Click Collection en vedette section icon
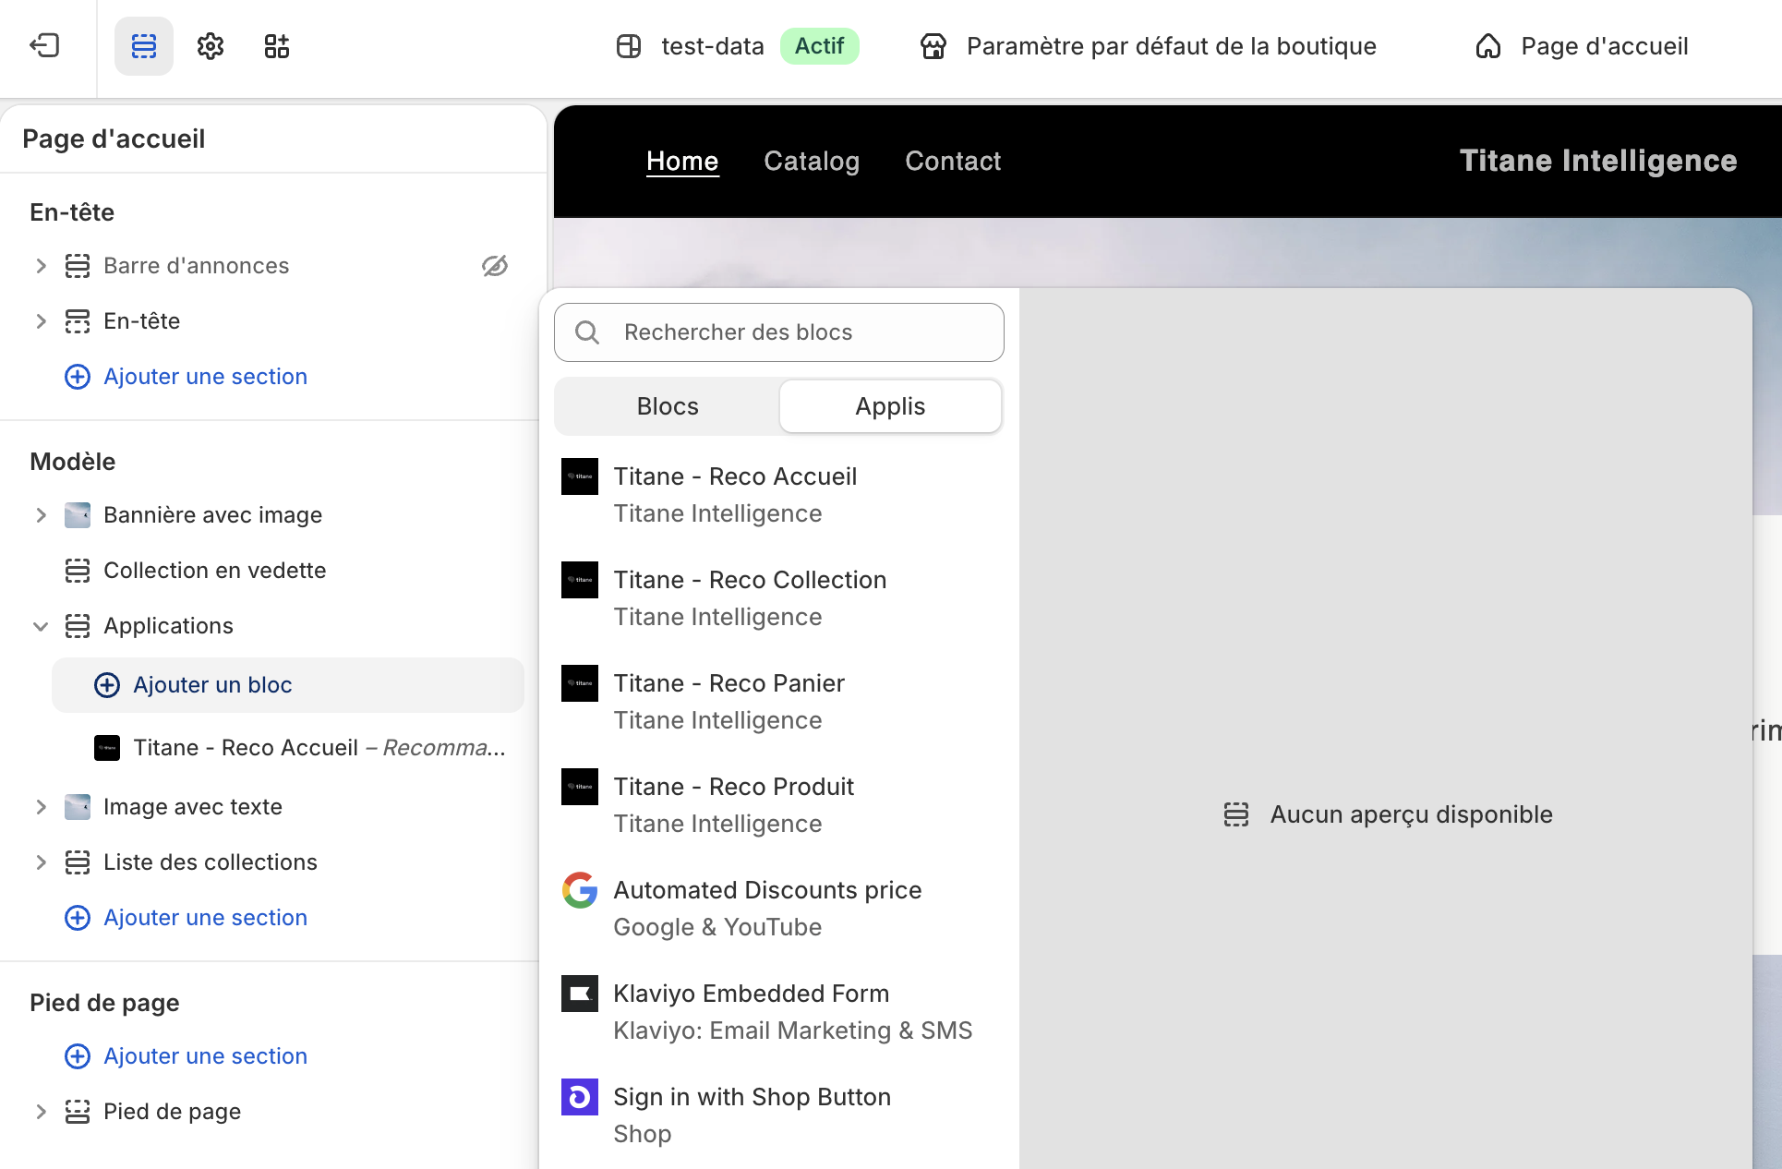1782x1169 pixels. coord(78,571)
